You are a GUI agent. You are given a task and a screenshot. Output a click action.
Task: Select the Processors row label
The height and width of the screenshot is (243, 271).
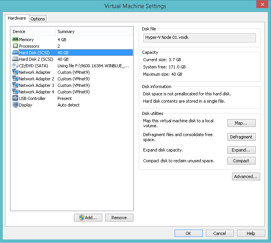pos(29,46)
